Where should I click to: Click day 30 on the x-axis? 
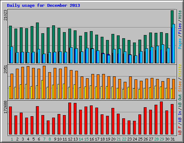click(167, 139)
